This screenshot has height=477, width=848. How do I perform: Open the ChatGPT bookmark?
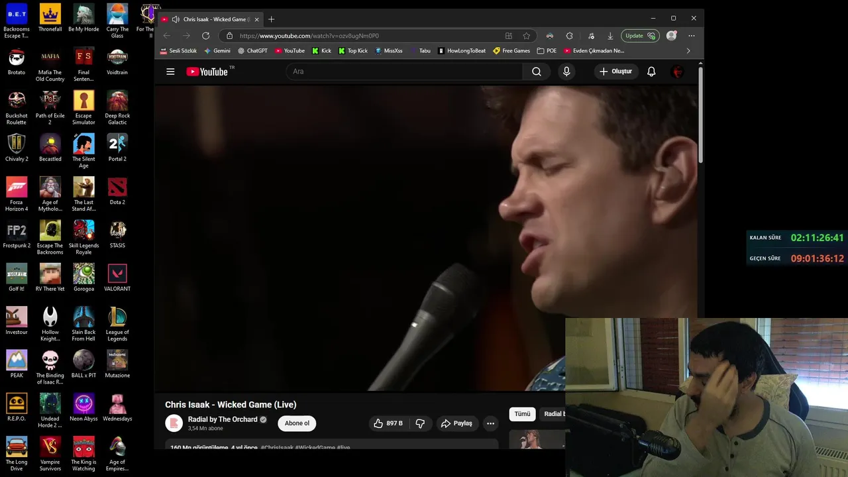(x=252, y=50)
